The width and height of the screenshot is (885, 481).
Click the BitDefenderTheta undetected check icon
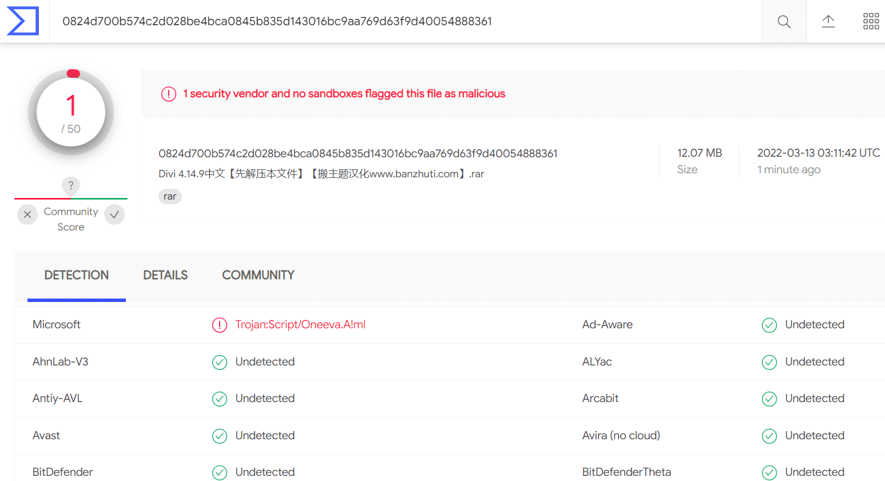pyautogui.click(x=769, y=472)
